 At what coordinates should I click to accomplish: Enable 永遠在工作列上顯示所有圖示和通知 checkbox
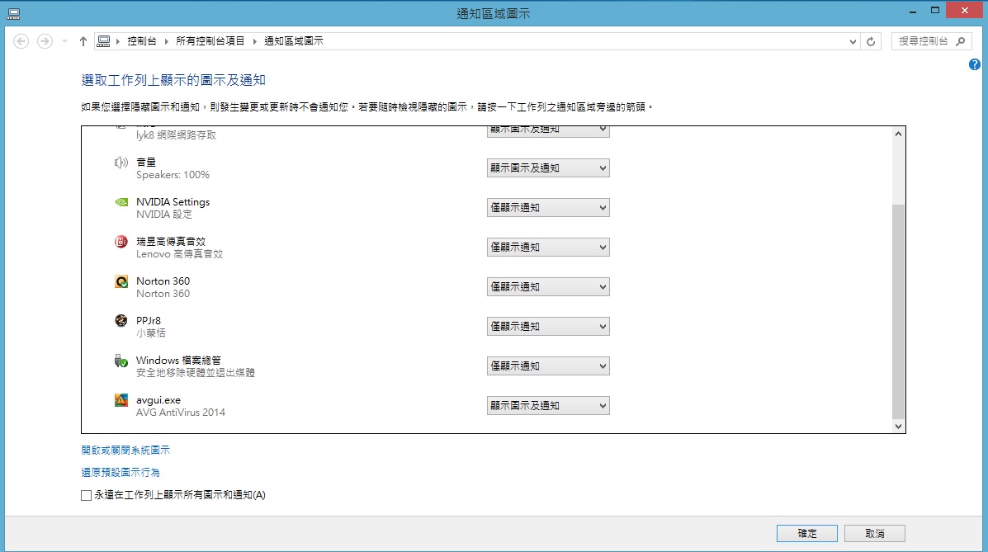coord(87,495)
